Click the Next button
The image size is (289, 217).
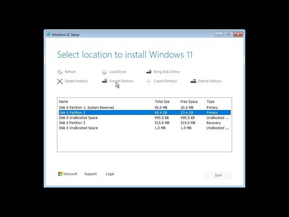[x=218, y=175]
